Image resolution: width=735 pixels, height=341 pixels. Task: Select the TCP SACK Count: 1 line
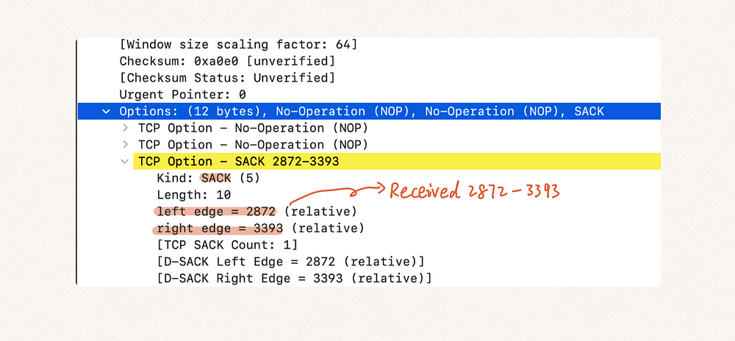coord(227,245)
